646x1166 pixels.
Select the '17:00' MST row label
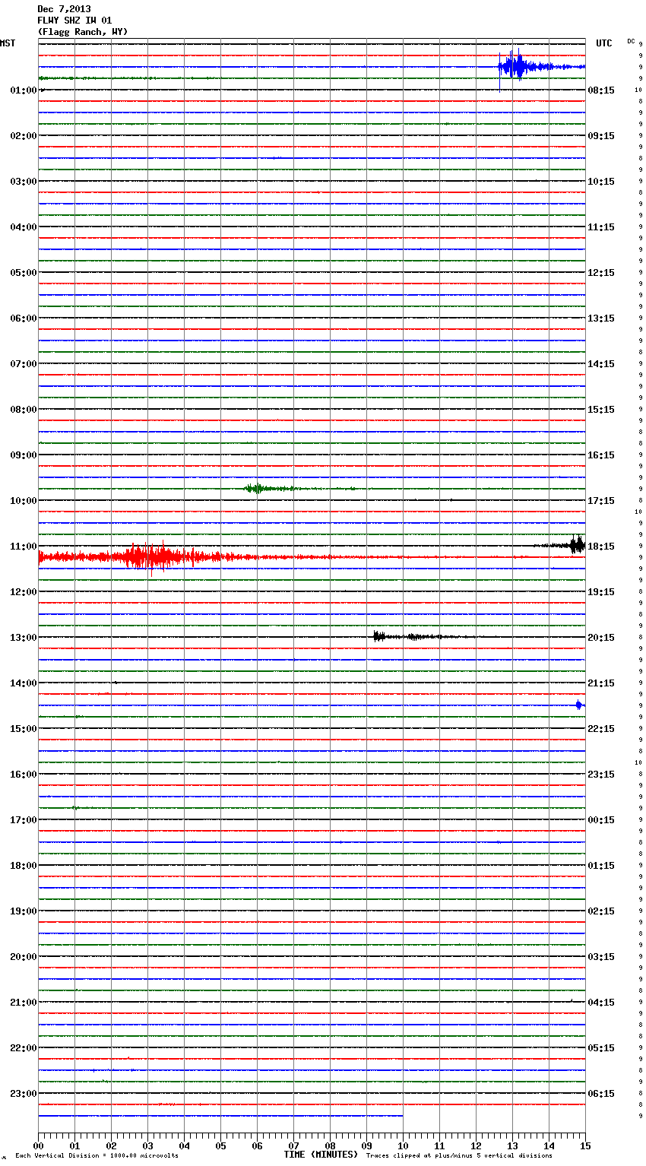[24, 820]
